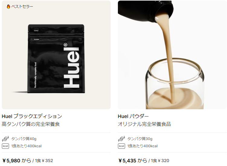Click the オリジナル完全栄養食品 subtitle
227x166 pixels.
pyautogui.click(x=144, y=124)
